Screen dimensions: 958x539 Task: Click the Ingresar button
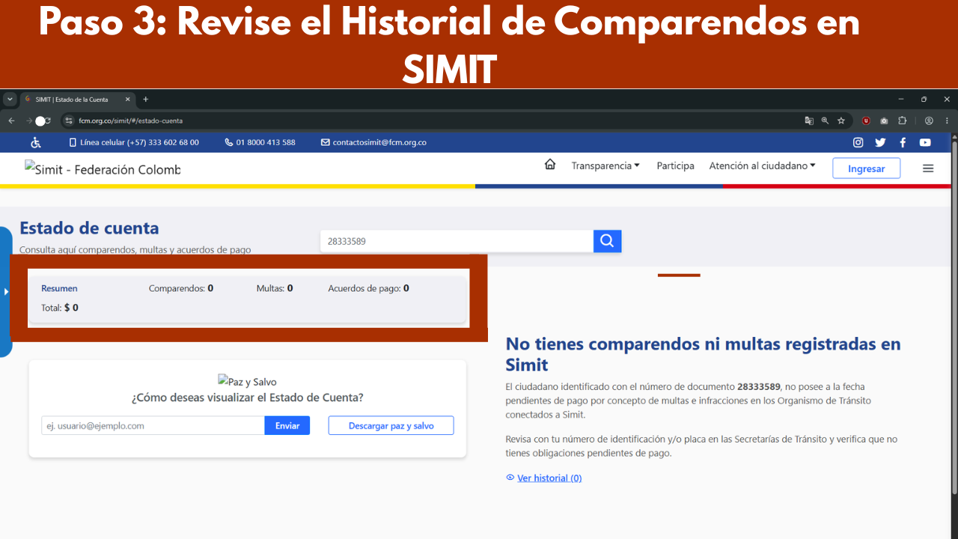click(866, 168)
